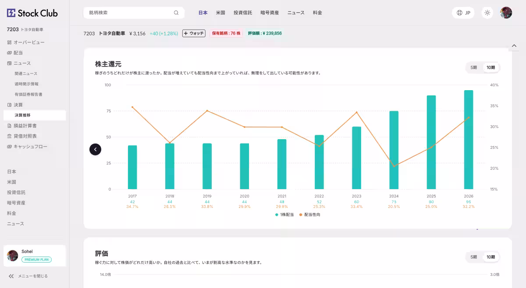Click the 2026 dividend bar
The image size is (526, 288).
pyautogui.click(x=469, y=140)
